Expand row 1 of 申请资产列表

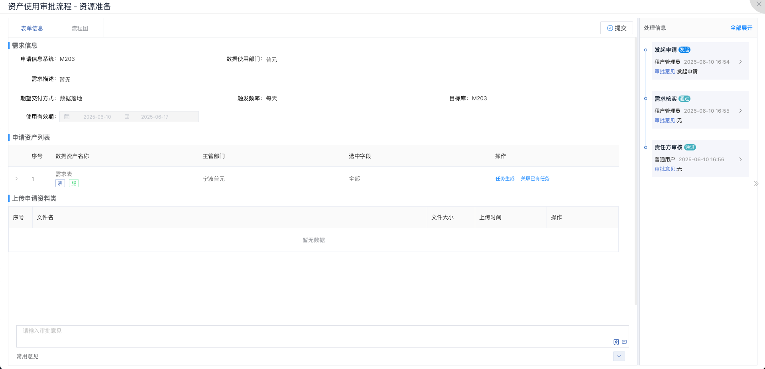(x=16, y=179)
